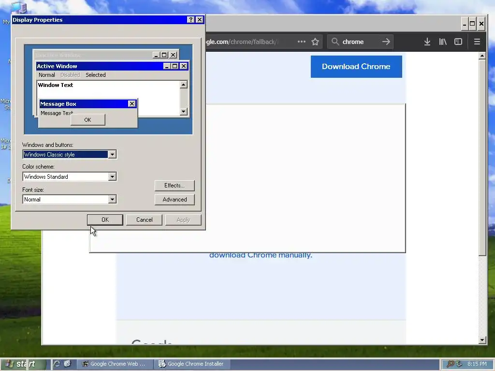Screen dimensions: 495x371
Task: Click the taskbar clock showing 8:15 PM
Action: [x=477, y=364]
